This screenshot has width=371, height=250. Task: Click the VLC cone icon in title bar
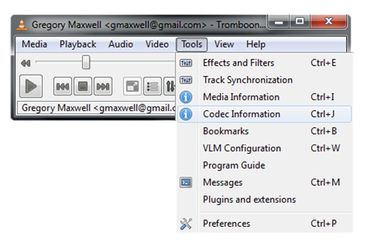tap(22, 24)
